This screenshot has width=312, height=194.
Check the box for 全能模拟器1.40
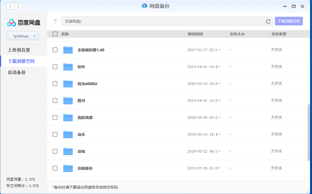(x=55, y=50)
